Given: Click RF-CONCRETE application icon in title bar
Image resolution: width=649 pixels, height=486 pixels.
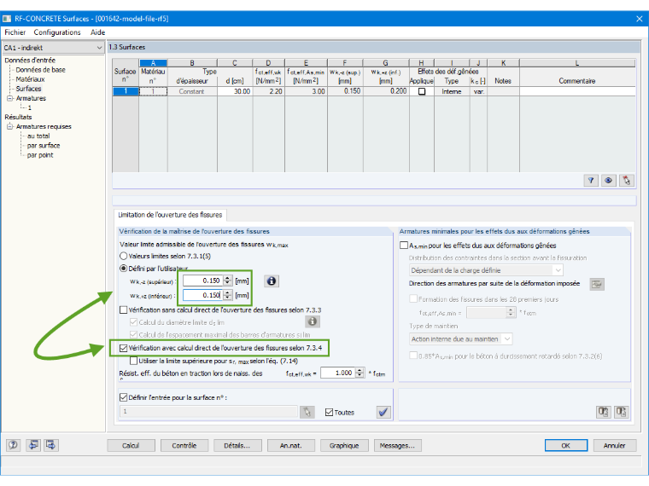Looking at the screenshot, I should [x=7, y=19].
